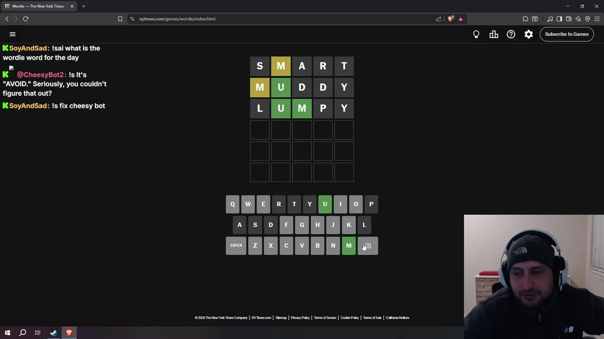Select the Wordle browser tab
This screenshot has width=604, height=339.
[38, 6]
